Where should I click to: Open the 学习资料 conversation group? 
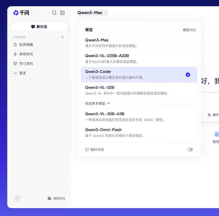tap(23, 63)
